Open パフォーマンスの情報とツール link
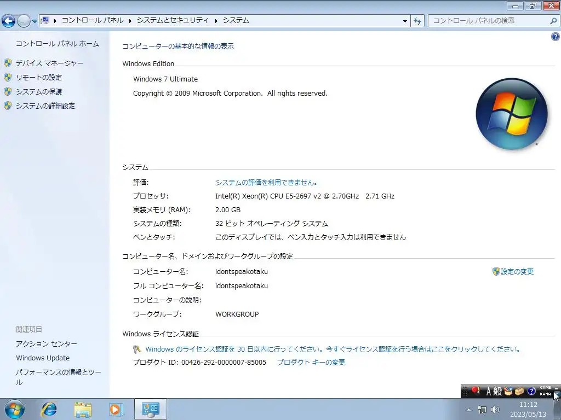Screen dimensions: 561x420 coord(58,377)
